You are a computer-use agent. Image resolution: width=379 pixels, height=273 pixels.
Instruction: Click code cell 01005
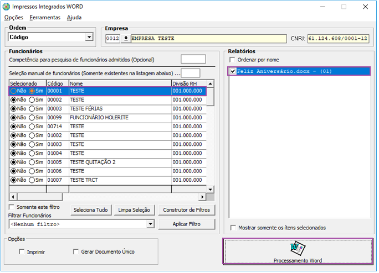(58, 163)
